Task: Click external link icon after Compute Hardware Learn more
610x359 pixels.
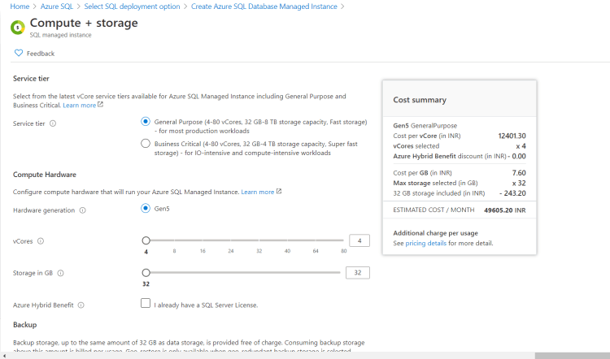Action: pyautogui.click(x=279, y=191)
